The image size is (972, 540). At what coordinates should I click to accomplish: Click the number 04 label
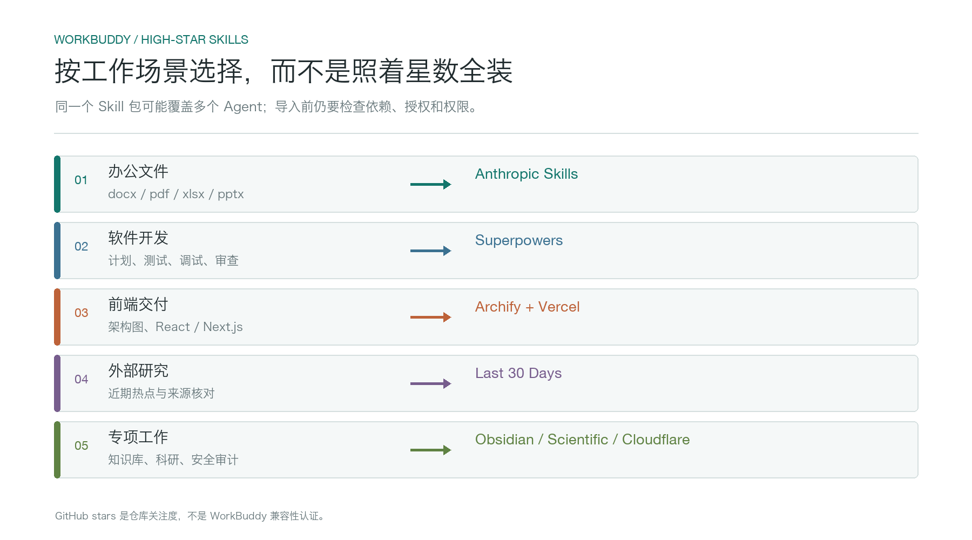(81, 379)
